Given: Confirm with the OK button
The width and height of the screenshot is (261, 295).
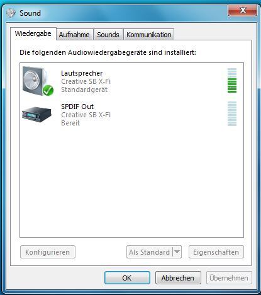Looking at the screenshot, I should (127, 278).
